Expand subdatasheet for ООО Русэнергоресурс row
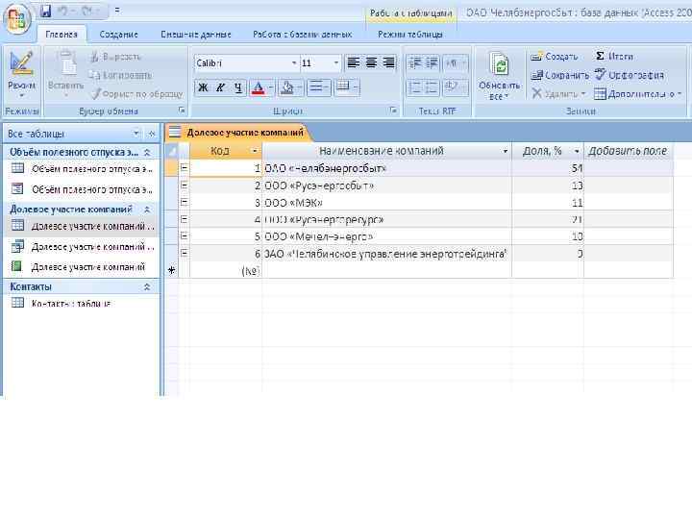 (184, 219)
